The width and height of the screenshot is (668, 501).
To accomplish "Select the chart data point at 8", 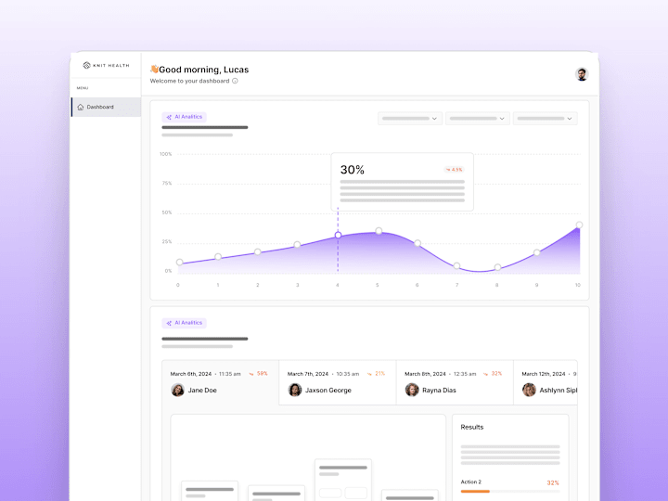I will (x=497, y=267).
